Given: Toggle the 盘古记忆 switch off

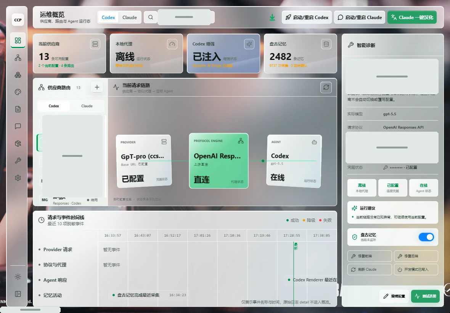Looking at the screenshot, I should tap(426, 237).
